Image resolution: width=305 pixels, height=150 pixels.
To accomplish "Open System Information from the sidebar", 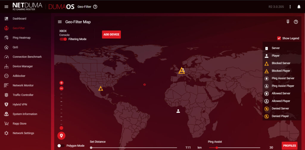I will pyautogui.click(x=25, y=114).
